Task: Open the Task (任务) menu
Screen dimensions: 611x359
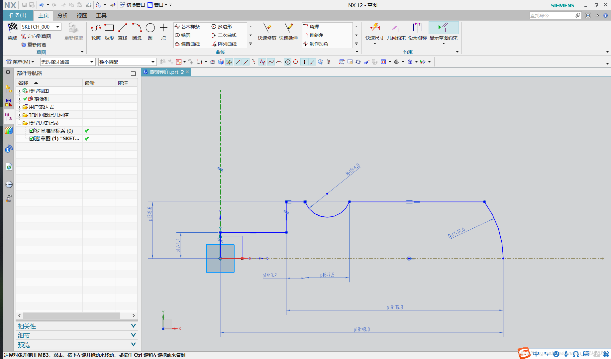Action: coord(18,15)
